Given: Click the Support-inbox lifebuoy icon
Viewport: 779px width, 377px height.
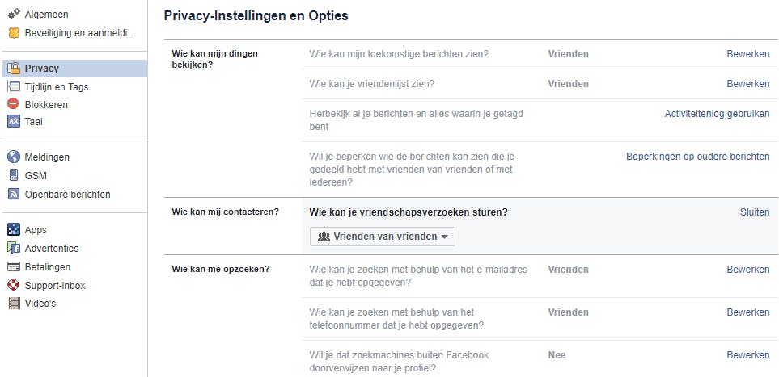Looking at the screenshot, I should (x=13, y=285).
